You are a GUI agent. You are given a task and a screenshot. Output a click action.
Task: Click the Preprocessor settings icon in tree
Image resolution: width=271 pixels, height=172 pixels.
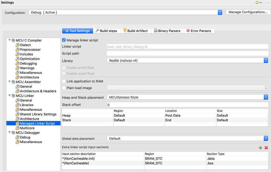pos(18,50)
